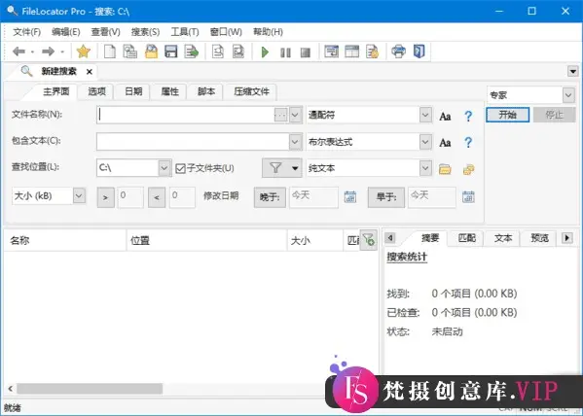Screen dimensions: 583x416
Task: Open the 文件(F) menu
Action: (x=27, y=32)
